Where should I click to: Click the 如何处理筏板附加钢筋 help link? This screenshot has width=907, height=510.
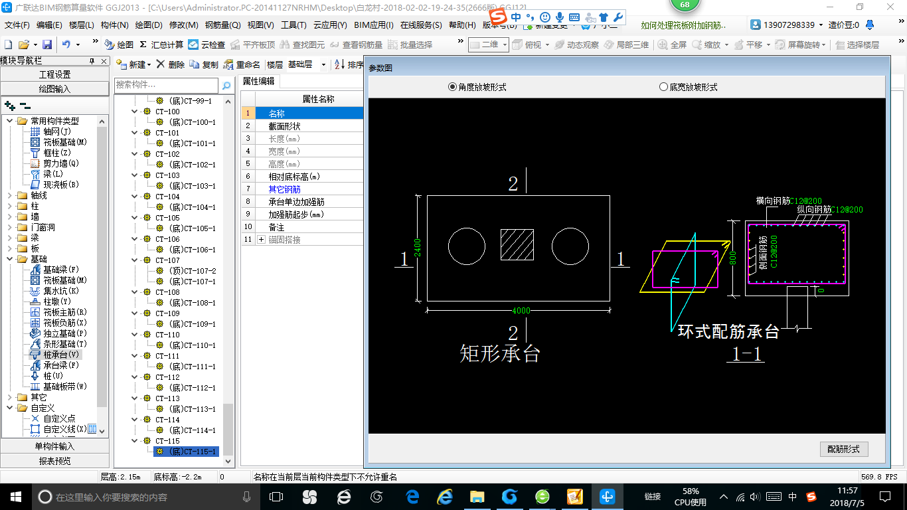pos(683,25)
